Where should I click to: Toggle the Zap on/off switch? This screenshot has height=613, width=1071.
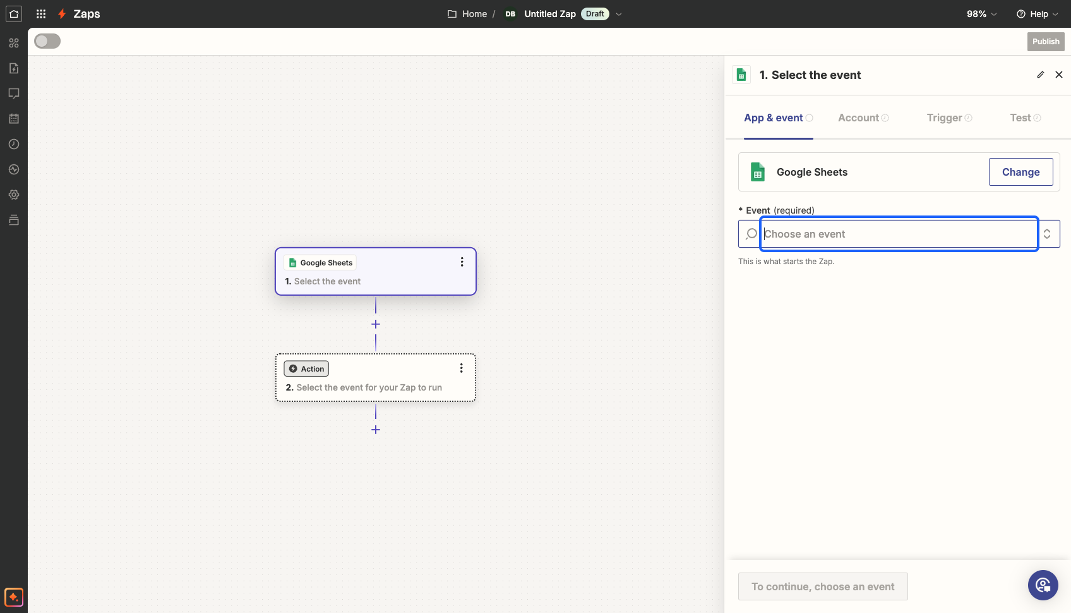pos(47,41)
